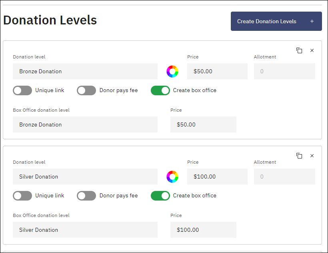The image size is (328, 253).
Task: Enable Unique link for Silver Donation
Action: (x=22, y=196)
